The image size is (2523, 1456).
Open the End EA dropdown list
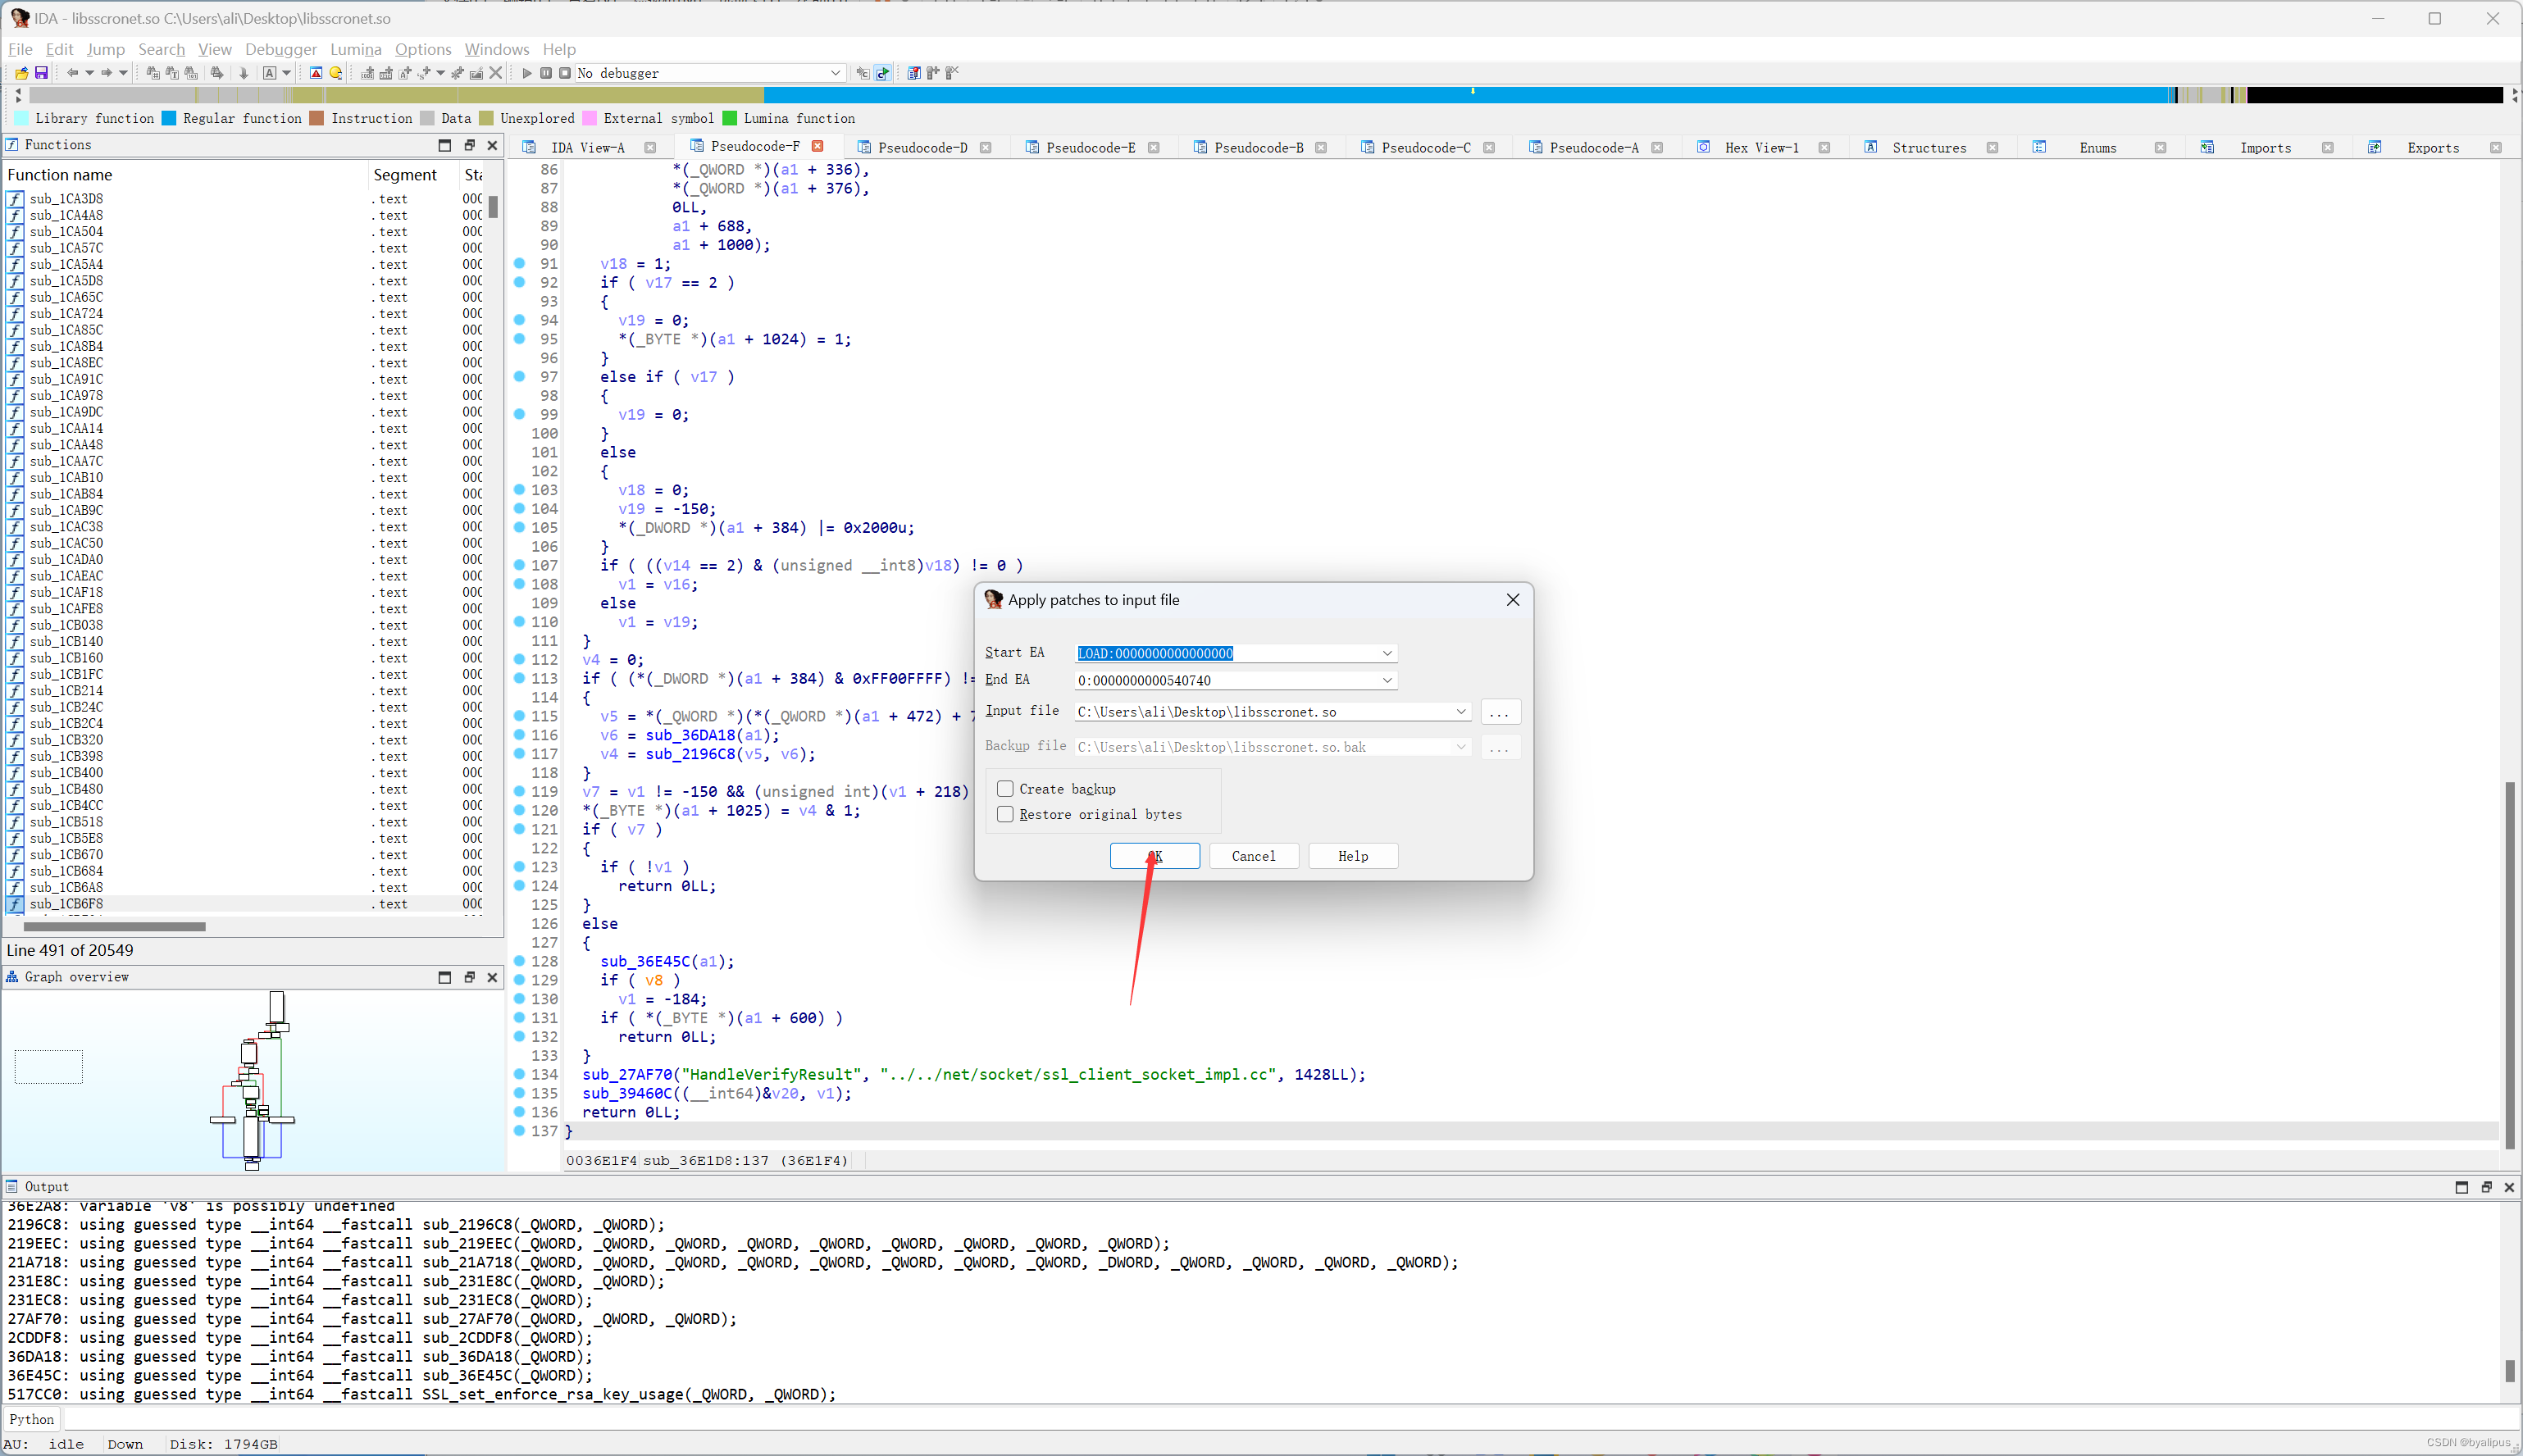1387,680
